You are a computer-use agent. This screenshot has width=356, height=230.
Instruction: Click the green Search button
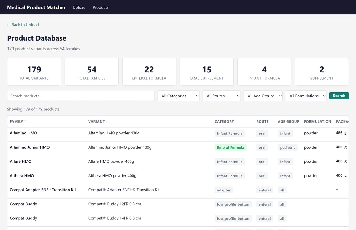[339, 96]
